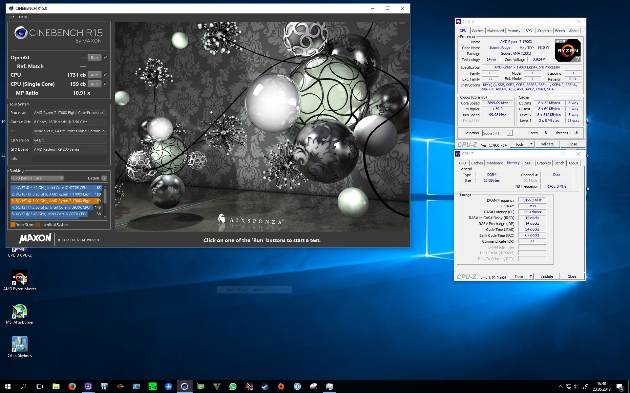Switch to Mainboard tab in top CPU-Z window
Image resolution: width=630 pixels, height=393 pixels.
pos(495,31)
